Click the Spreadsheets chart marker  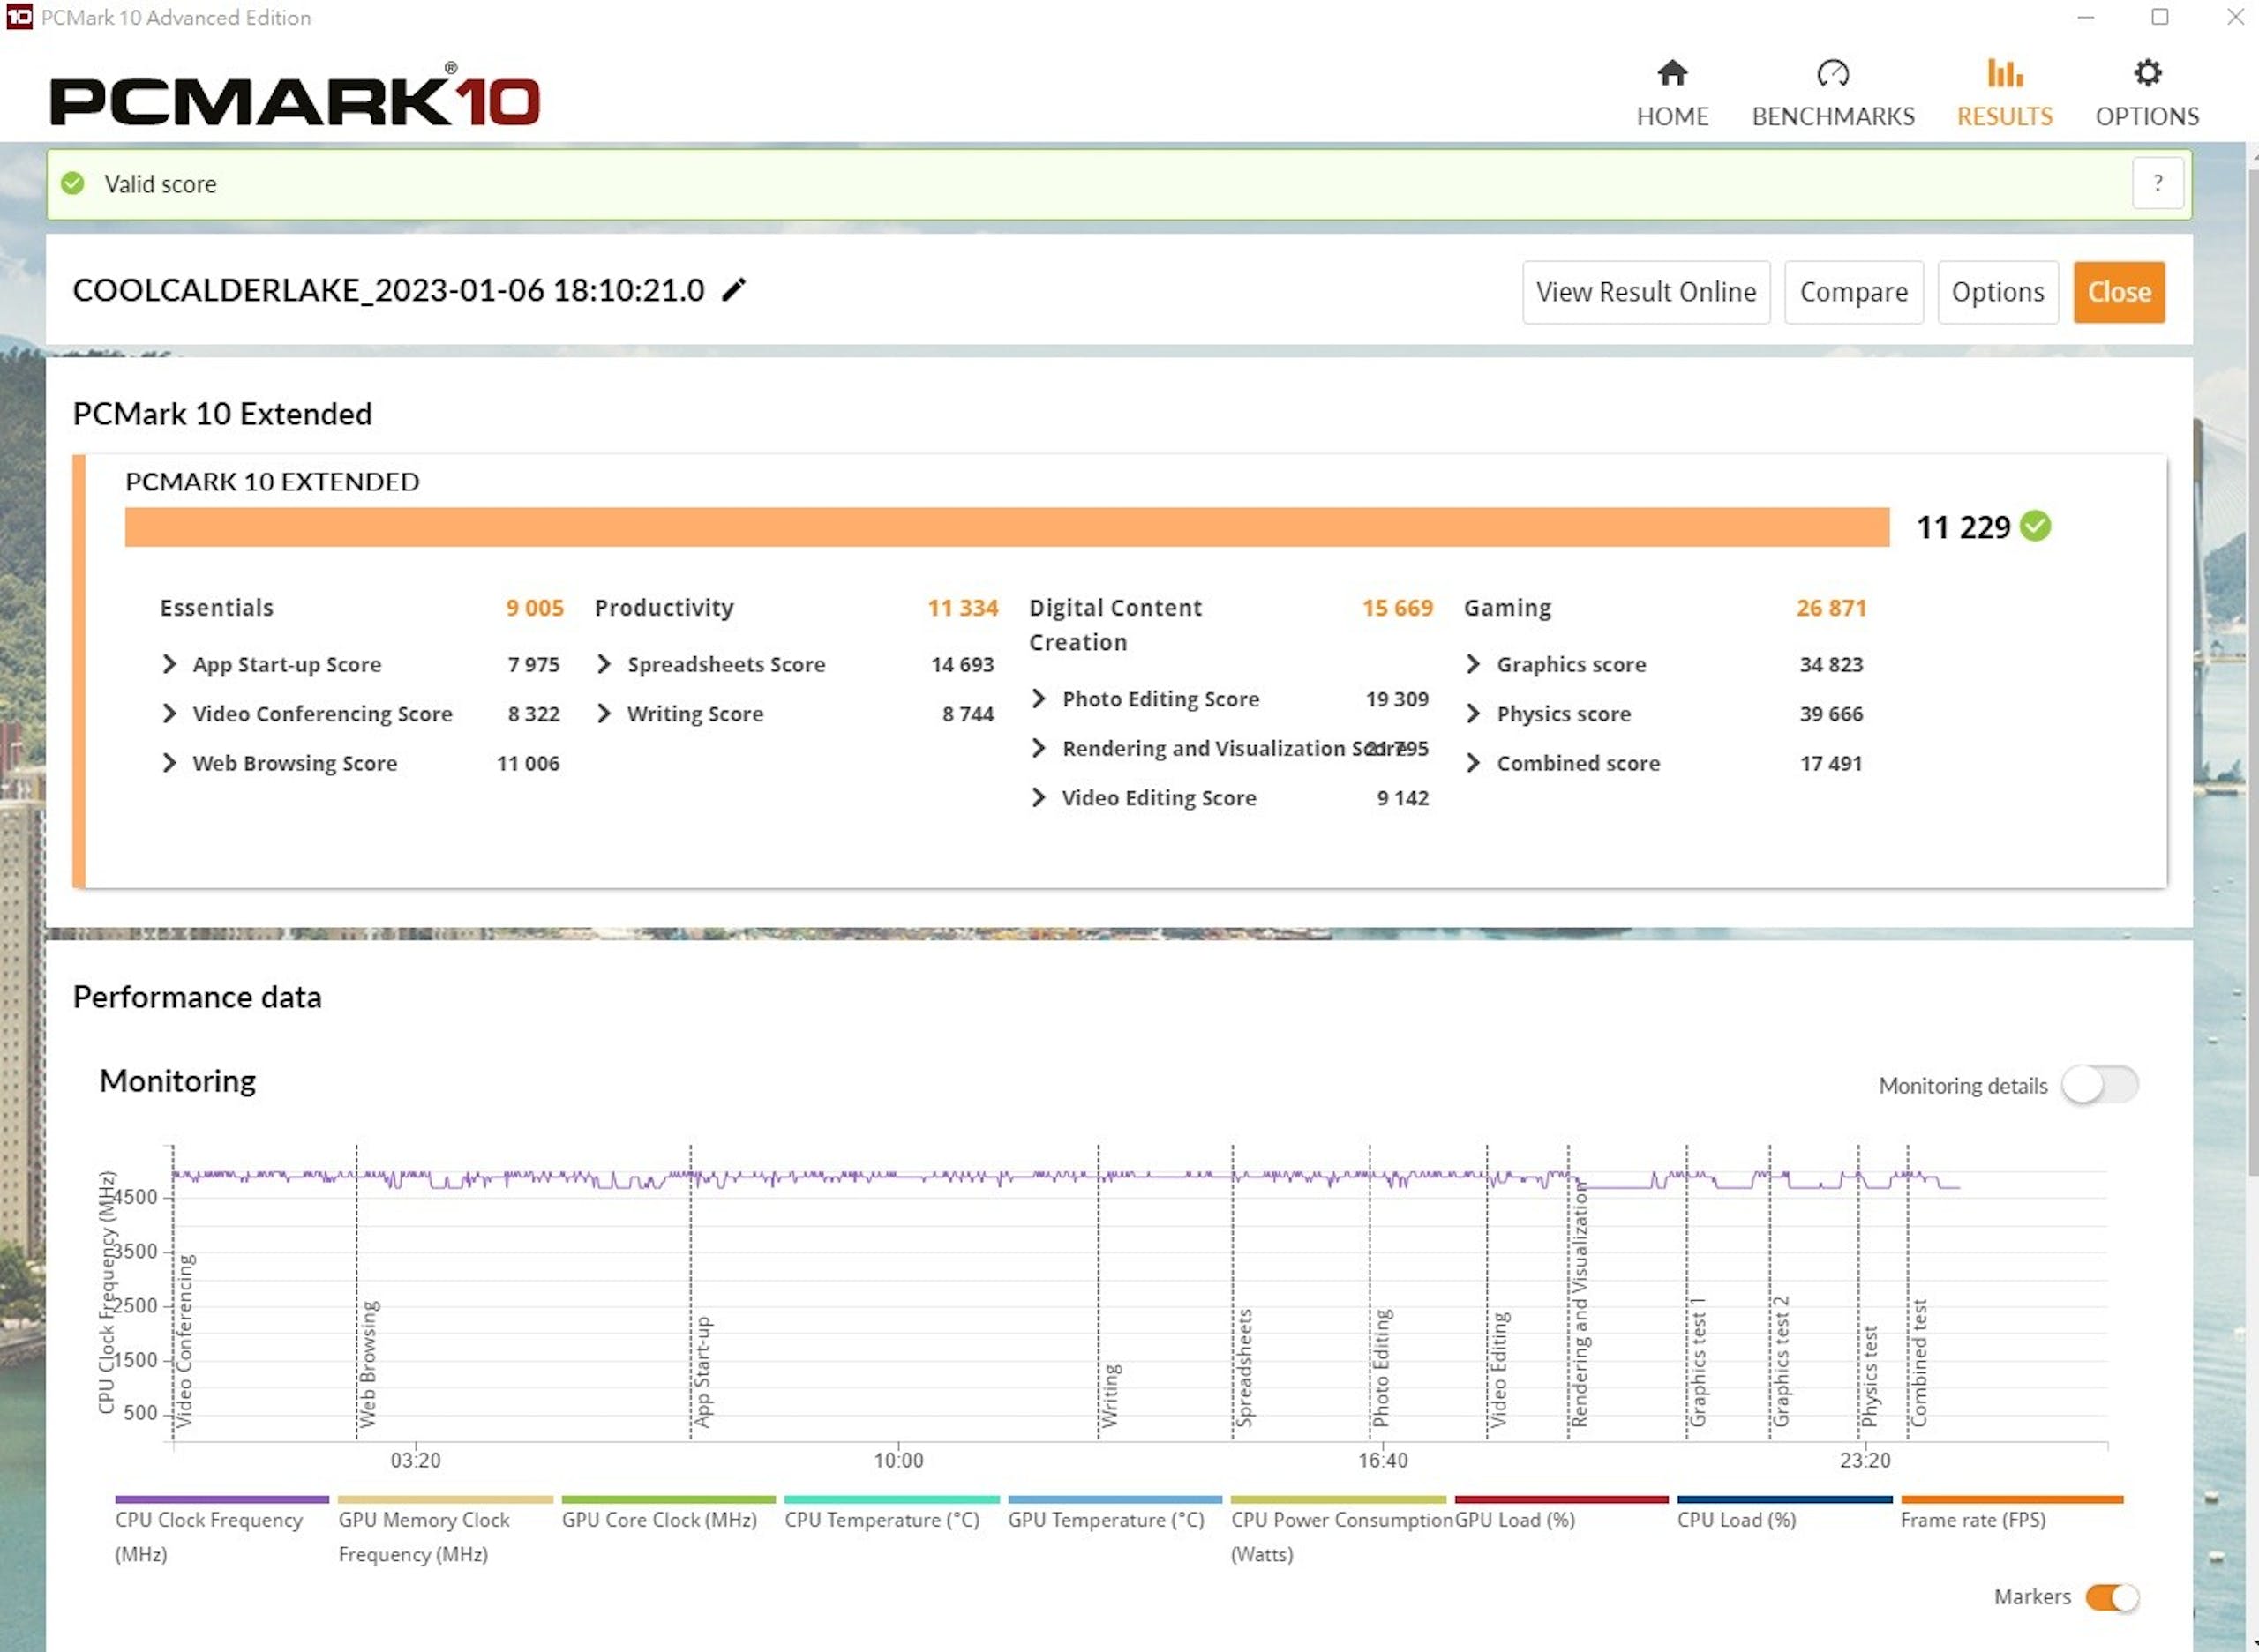[x=1243, y=1367]
